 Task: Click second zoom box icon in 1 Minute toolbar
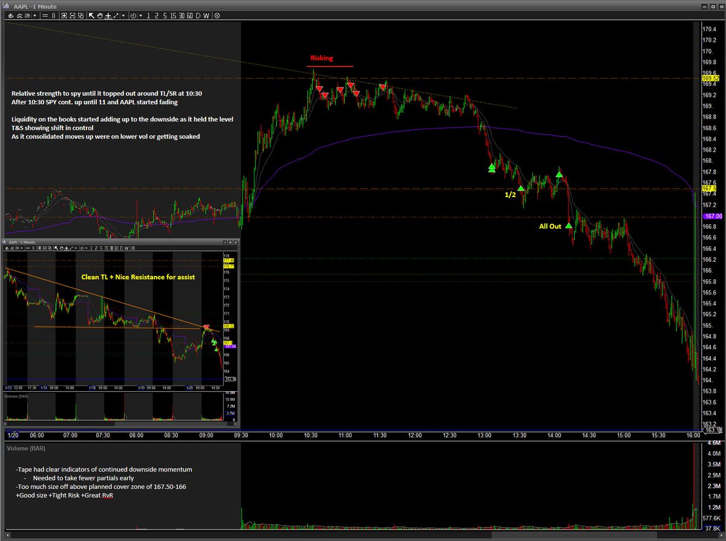pos(72,16)
